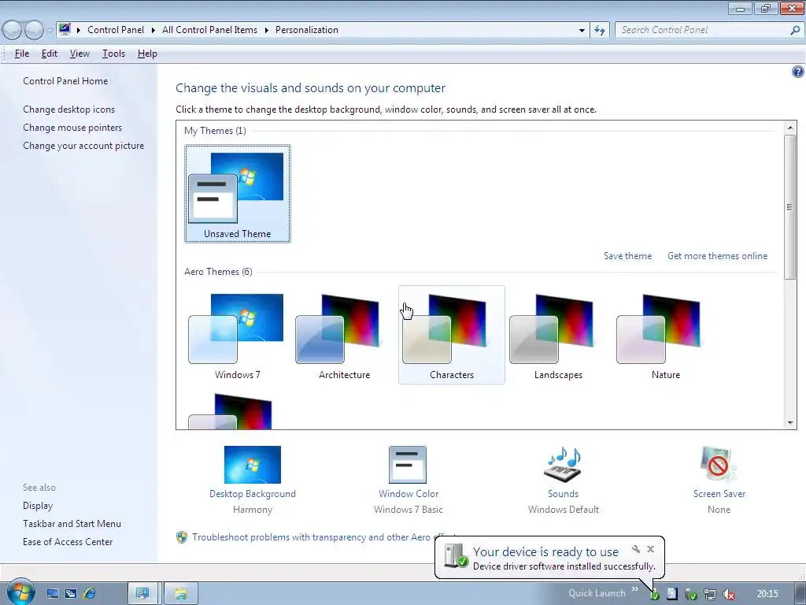Click the themes list scroll up arrow
806x605 pixels.
(x=790, y=127)
